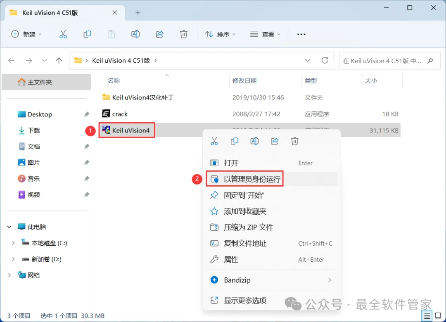Click the Delete trash icon in the toolbar
The height and width of the screenshot is (322, 446).
pos(184,34)
